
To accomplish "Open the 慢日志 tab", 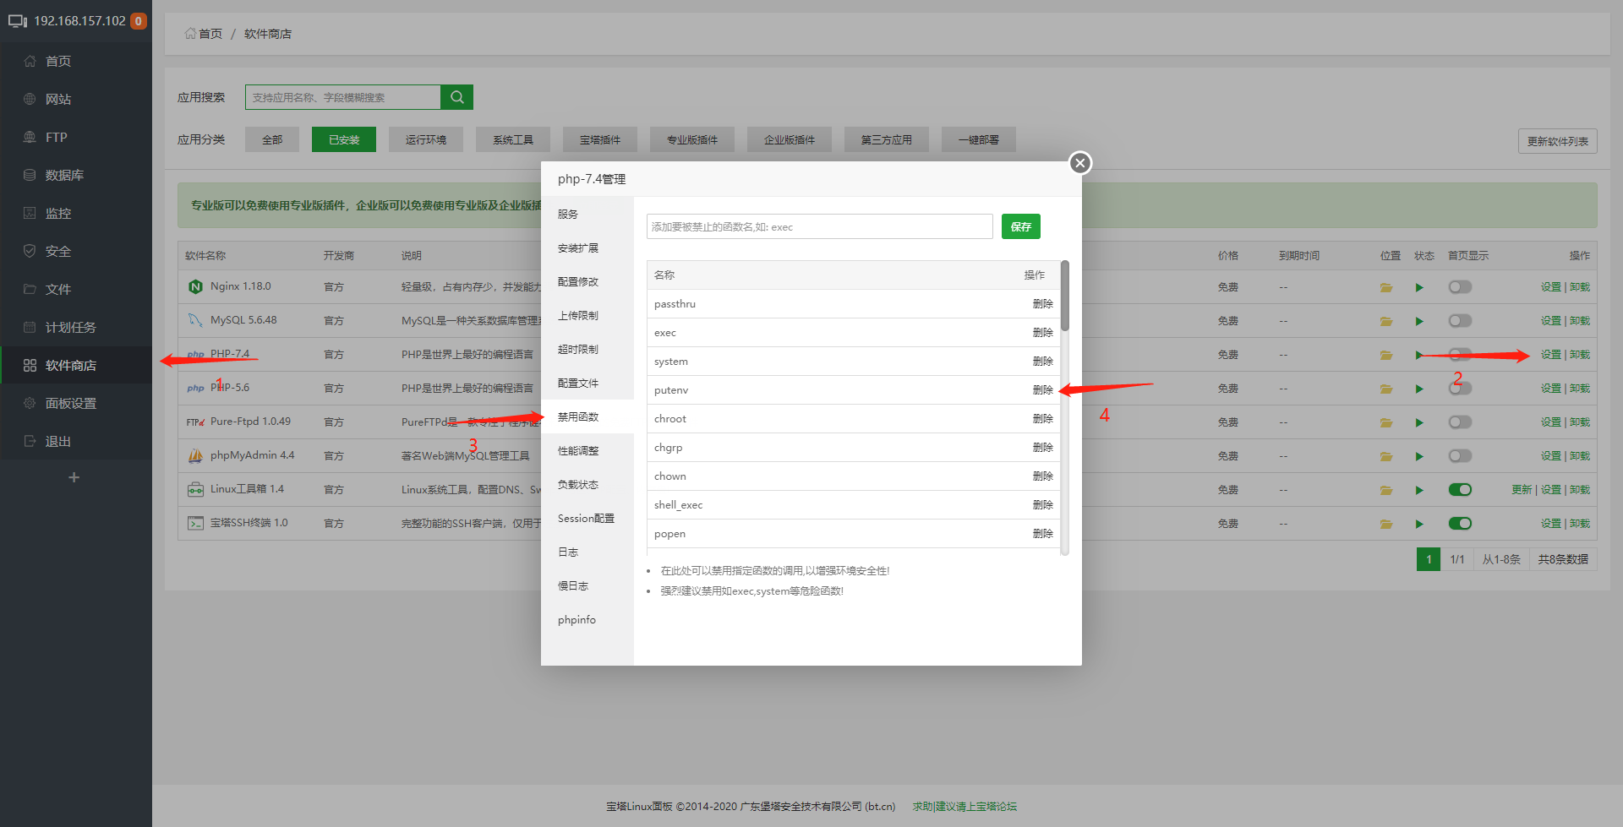I will tap(587, 586).
